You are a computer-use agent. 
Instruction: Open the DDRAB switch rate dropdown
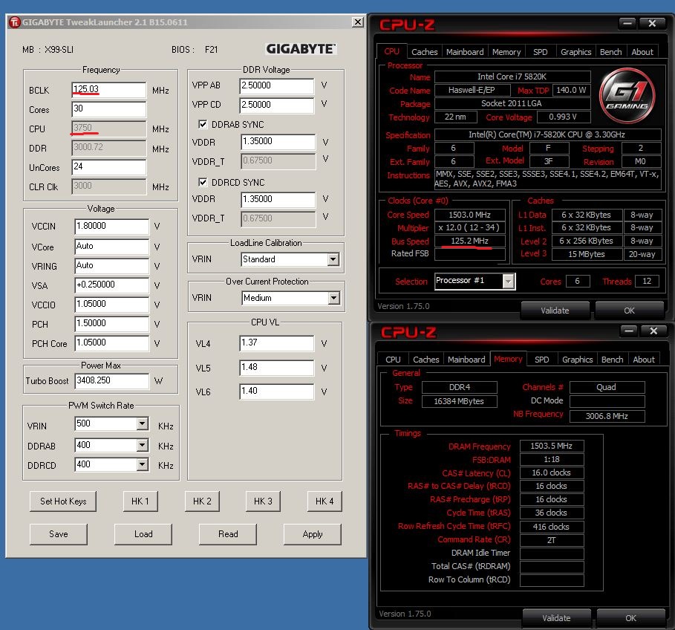tap(143, 445)
